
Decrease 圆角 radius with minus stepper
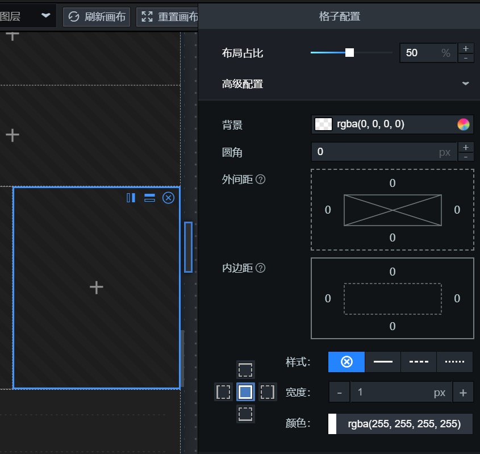[466, 157]
